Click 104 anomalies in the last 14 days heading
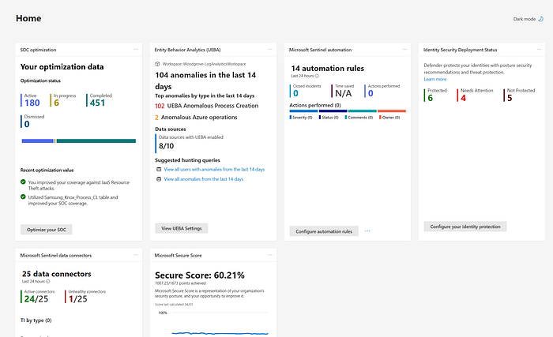Viewport: 553px width, 337px height. click(205, 81)
